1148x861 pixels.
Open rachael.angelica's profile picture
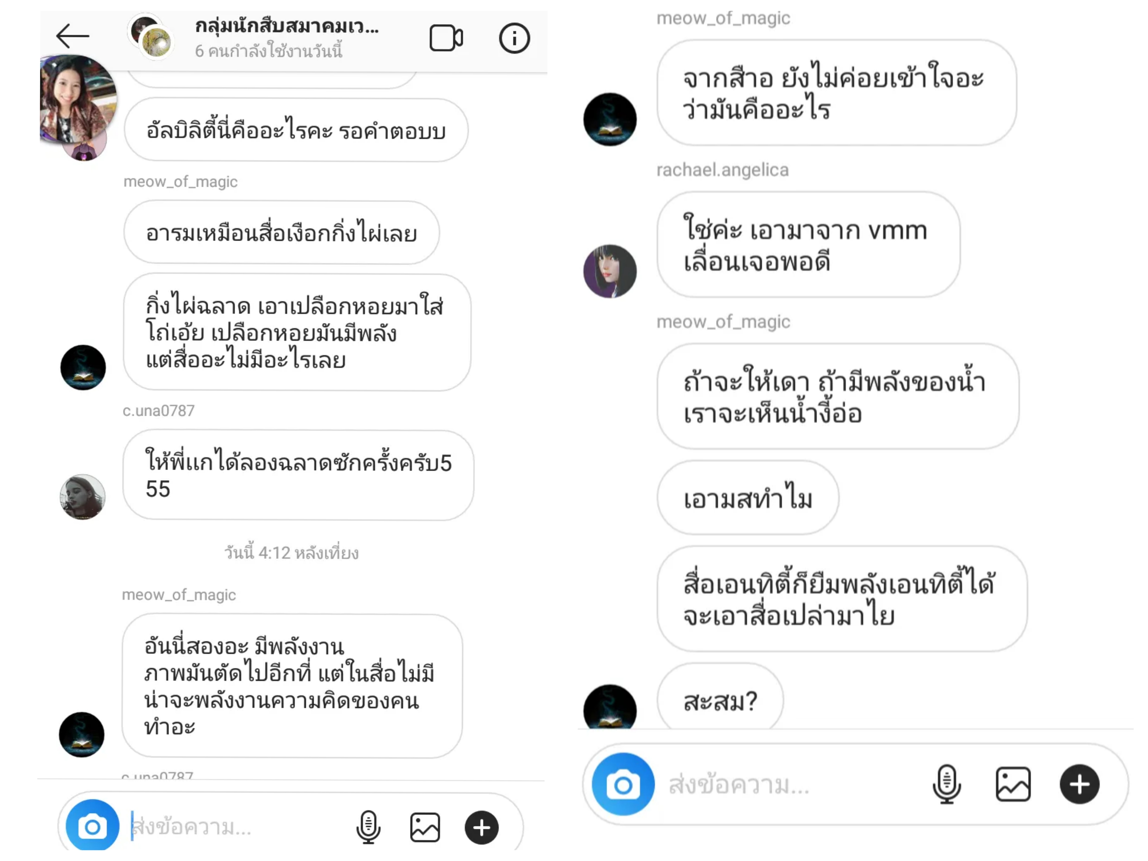(610, 271)
